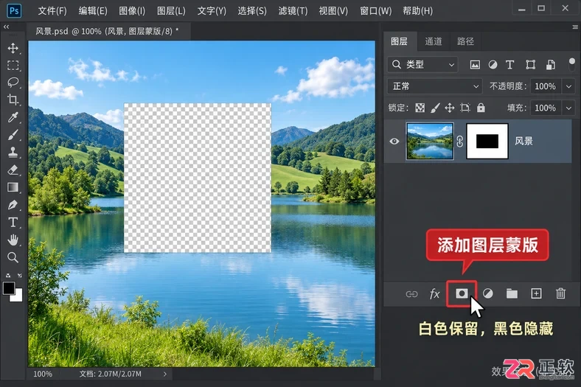Select the Gradient tool
The width and height of the screenshot is (581, 387).
tap(13, 187)
